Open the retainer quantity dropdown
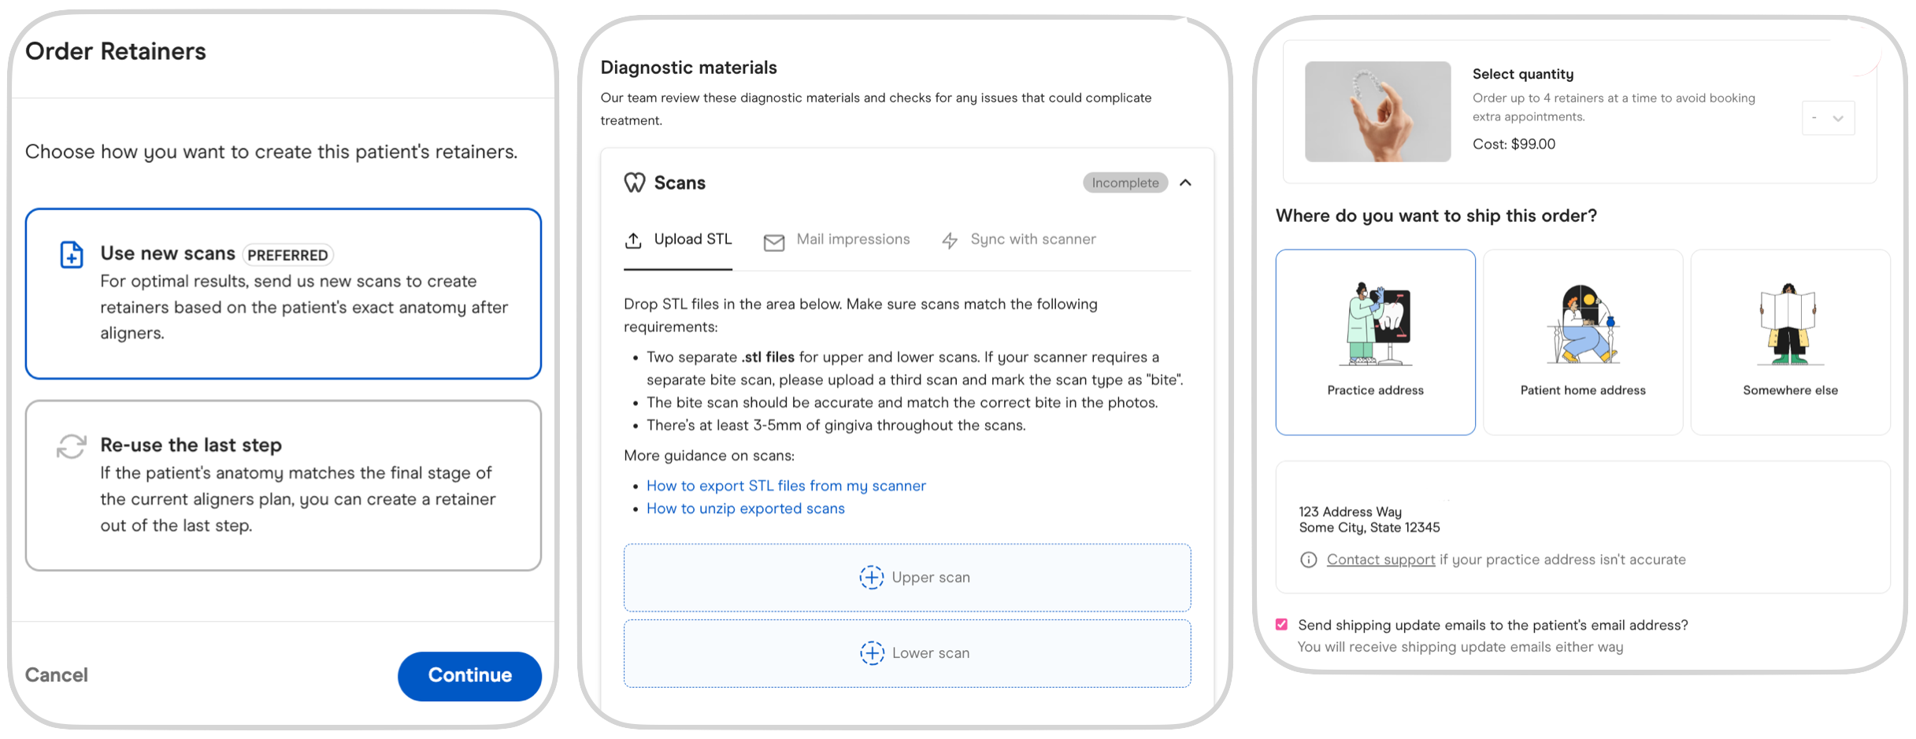 pos(1828,118)
